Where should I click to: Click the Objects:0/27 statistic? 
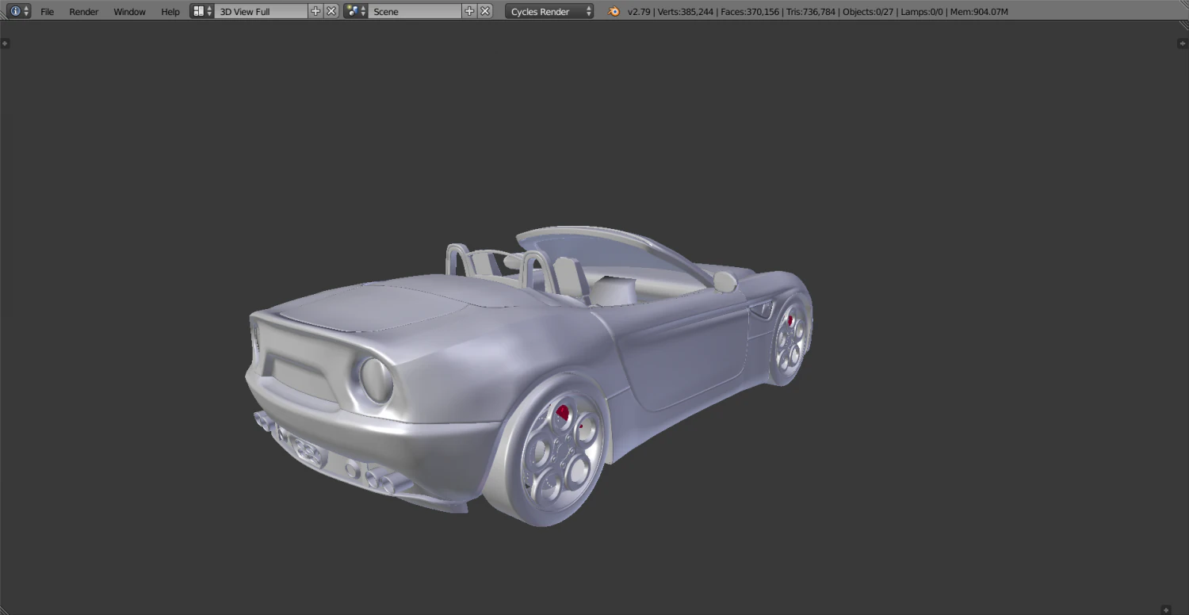(x=868, y=12)
